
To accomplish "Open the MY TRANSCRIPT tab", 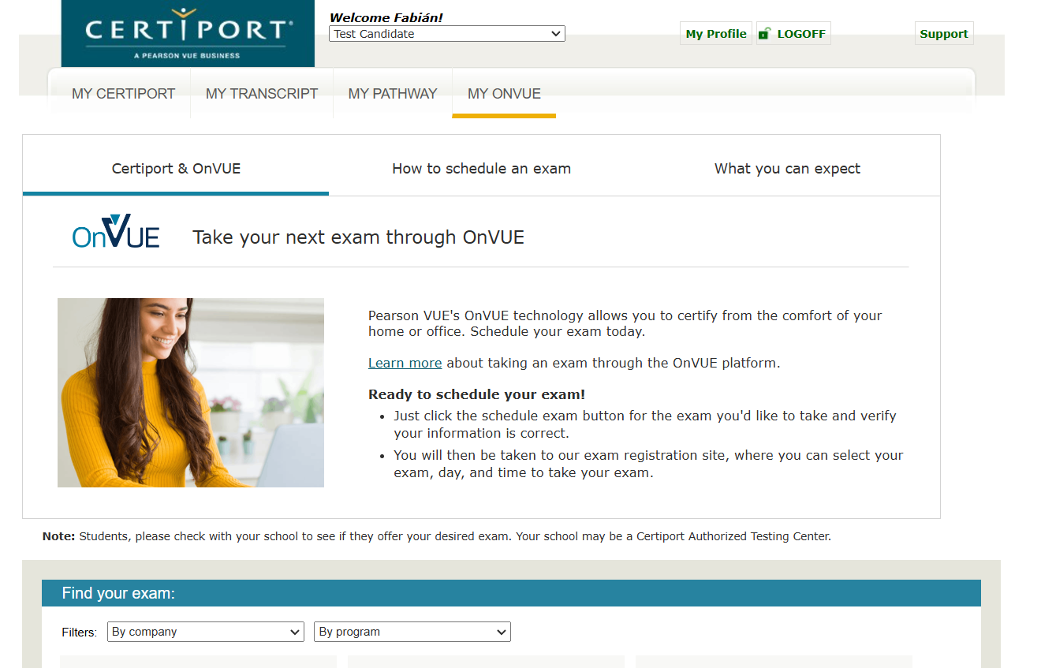I will pos(262,94).
